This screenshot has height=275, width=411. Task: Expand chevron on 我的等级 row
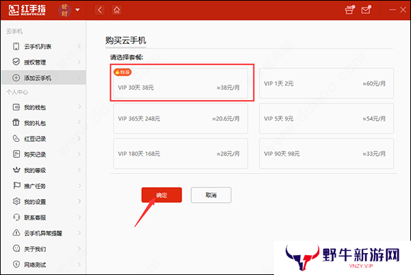point(79,170)
